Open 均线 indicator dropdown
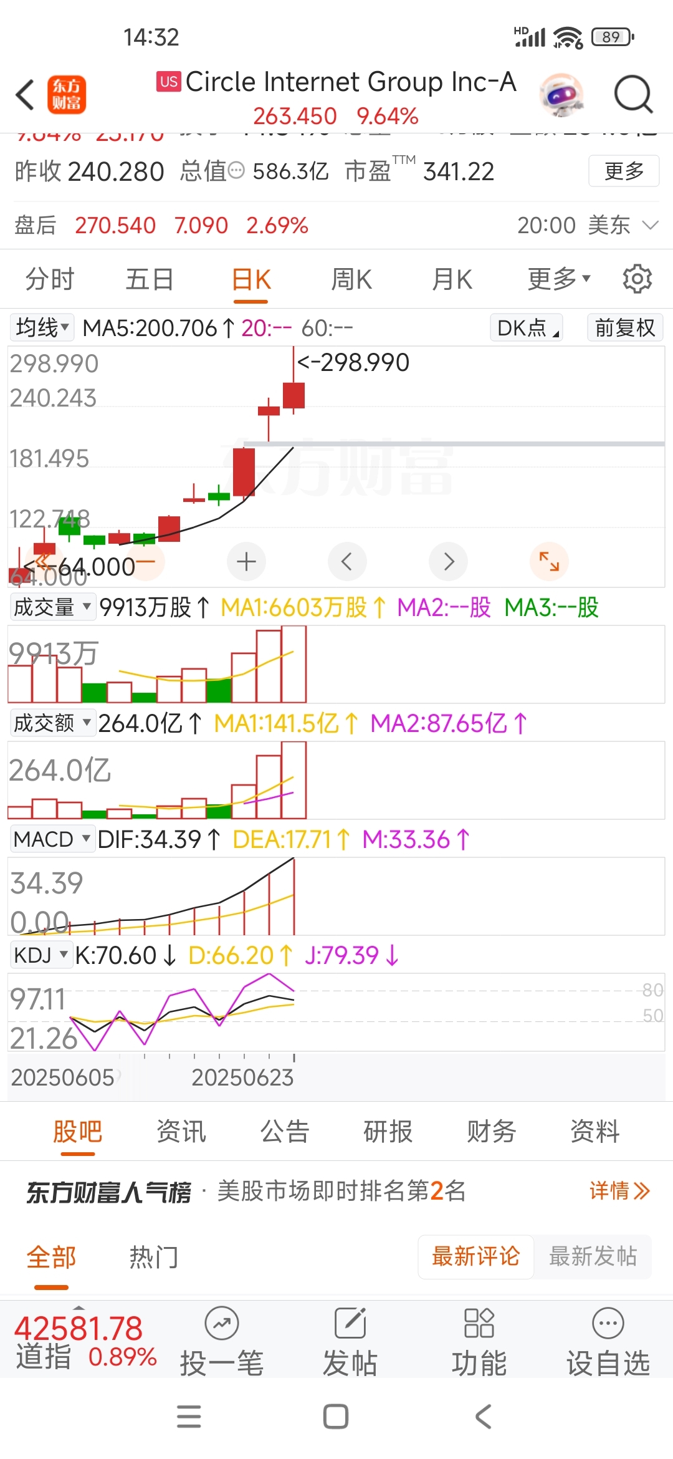 [x=42, y=327]
